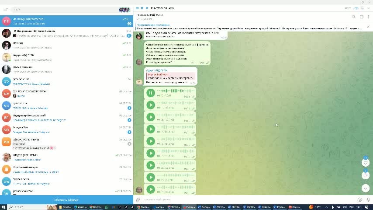Screen dimensions: 373x210
Task: Switch to TikTok Chrome window in taskbar
Action: point(174,207)
